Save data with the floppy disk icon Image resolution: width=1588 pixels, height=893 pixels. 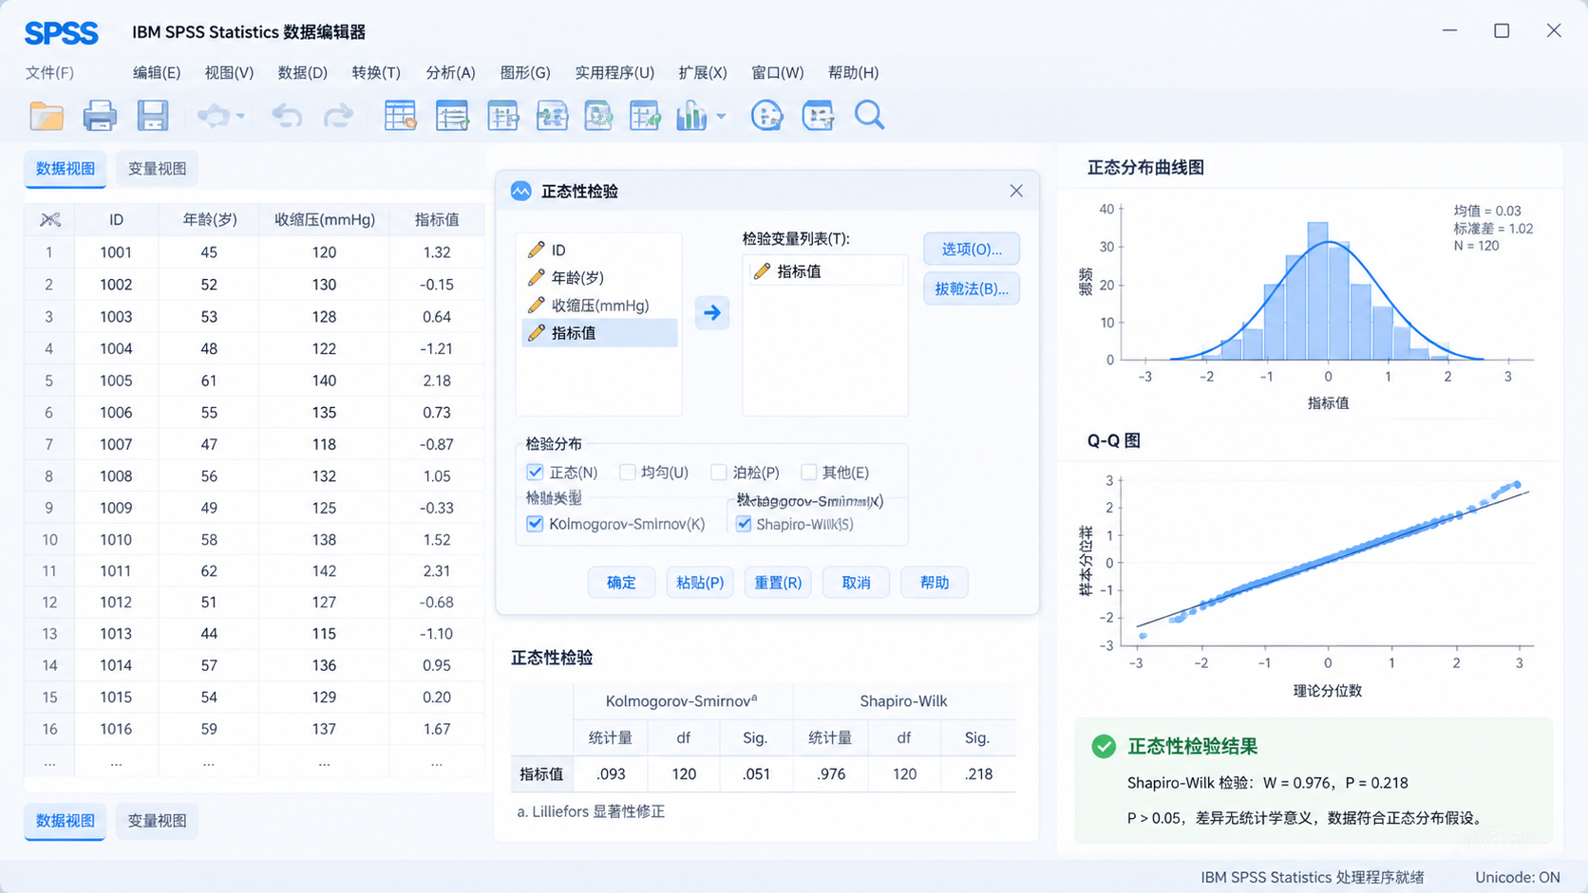152,116
